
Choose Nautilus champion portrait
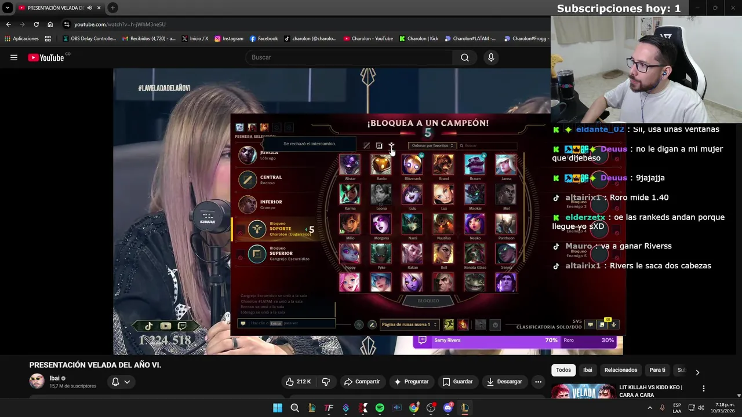pyautogui.click(x=443, y=224)
